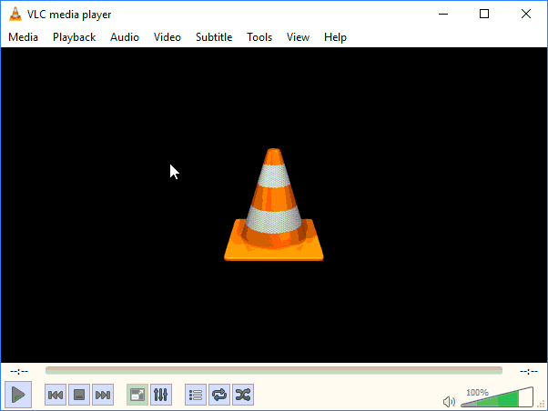
Task: Show the extended settings equalizer dialog
Action: [x=161, y=395]
